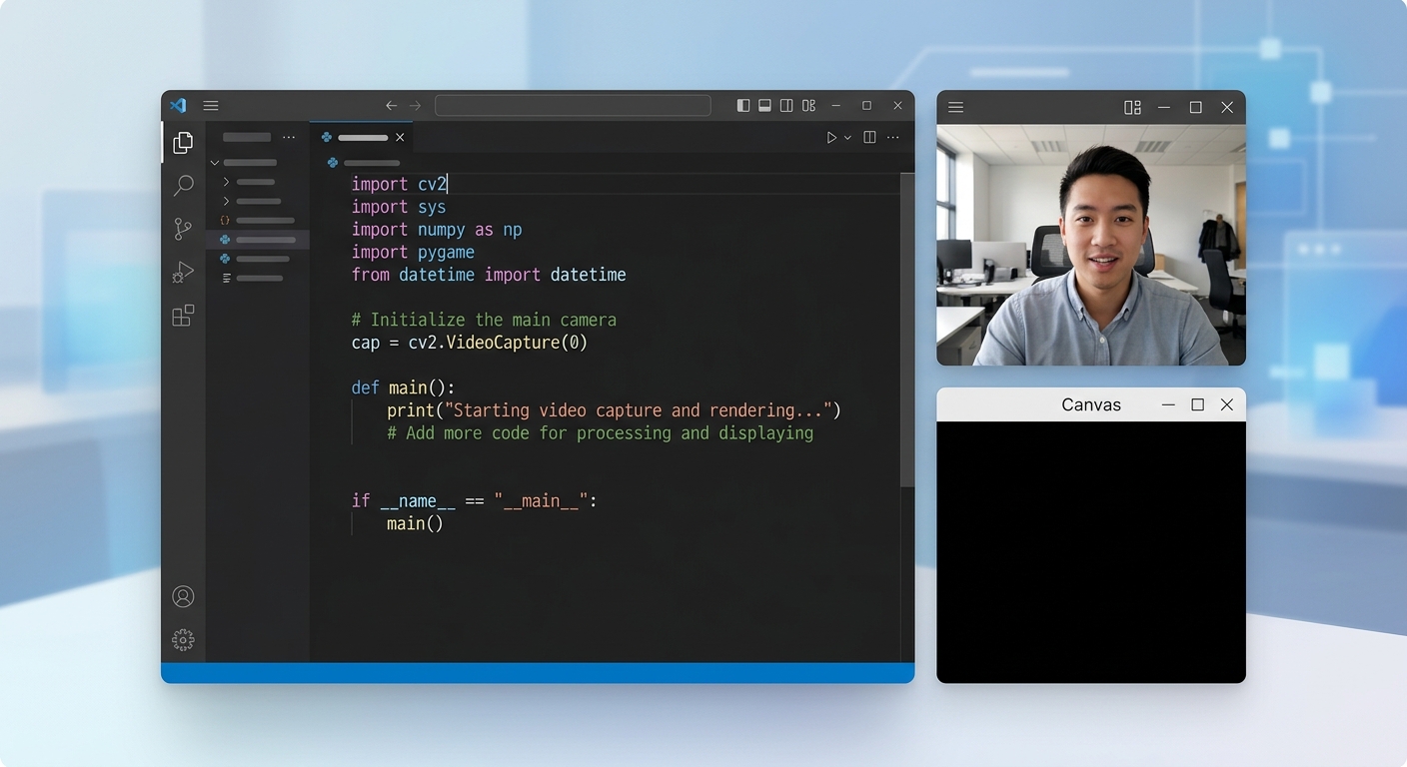Open the Run and Debug view
Viewport: 1407px width, 767px height.
click(183, 271)
